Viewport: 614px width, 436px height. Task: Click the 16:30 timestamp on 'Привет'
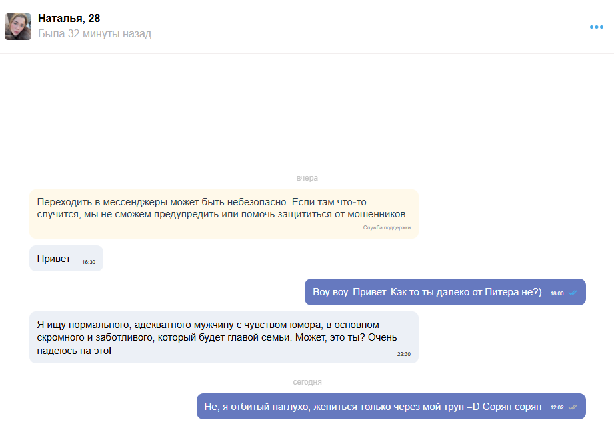pyautogui.click(x=89, y=262)
